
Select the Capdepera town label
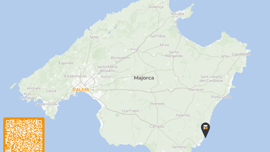click(x=242, y=54)
